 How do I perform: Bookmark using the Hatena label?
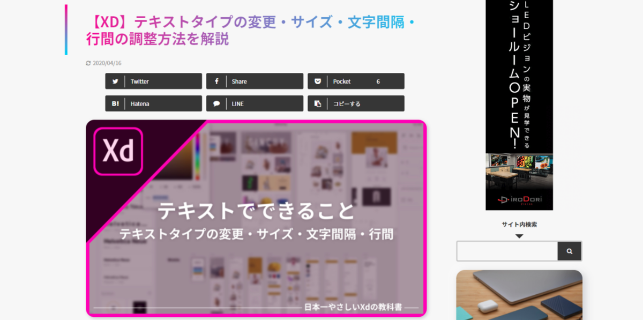(139, 103)
